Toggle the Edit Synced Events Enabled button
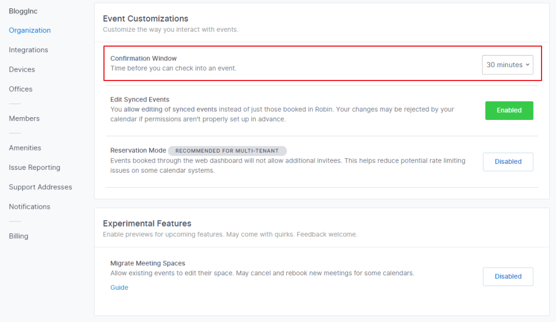556x322 pixels. point(509,110)
